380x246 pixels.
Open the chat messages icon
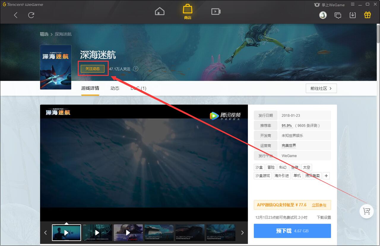338,15
